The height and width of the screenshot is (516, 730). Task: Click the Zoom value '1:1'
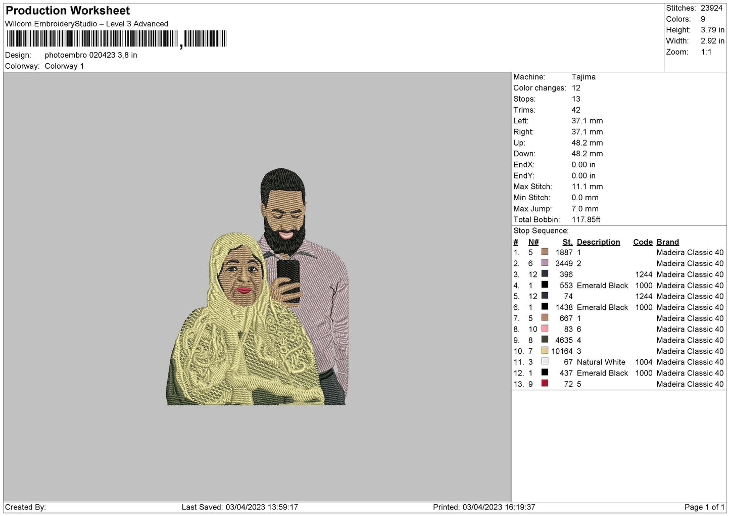[x=706, y=52]
